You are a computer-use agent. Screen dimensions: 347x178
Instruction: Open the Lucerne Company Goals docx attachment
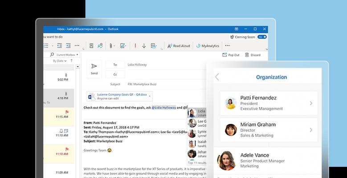point(120,96)
